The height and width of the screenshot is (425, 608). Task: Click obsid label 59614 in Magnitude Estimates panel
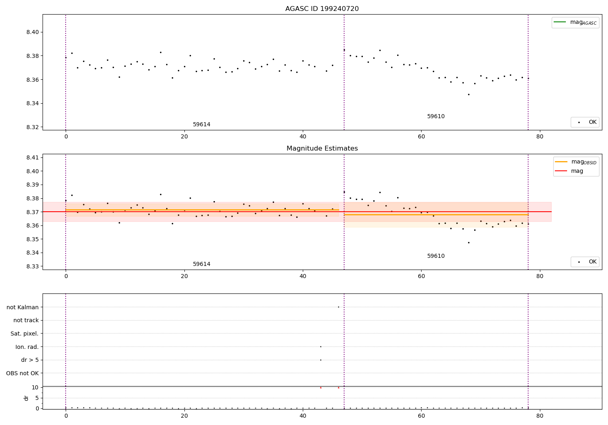pyautogui.click(x=201, y=264)
